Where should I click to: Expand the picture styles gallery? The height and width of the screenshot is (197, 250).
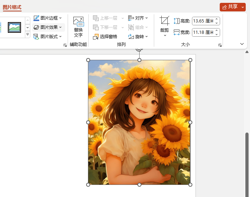tap(28, 35)
